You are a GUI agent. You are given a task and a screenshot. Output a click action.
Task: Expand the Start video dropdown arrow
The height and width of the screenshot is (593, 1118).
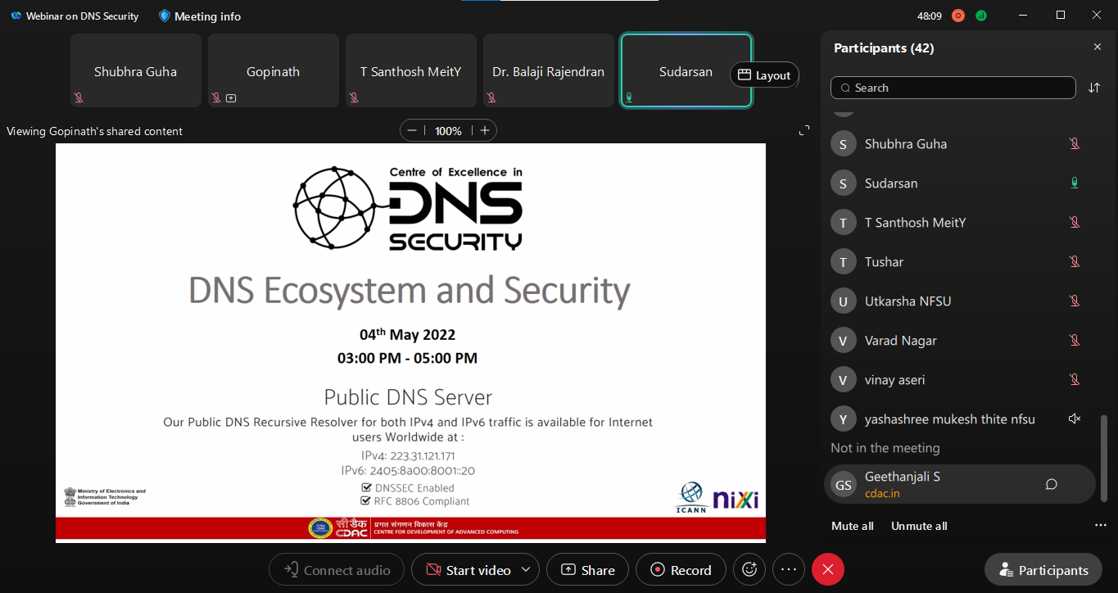point(526,570)
